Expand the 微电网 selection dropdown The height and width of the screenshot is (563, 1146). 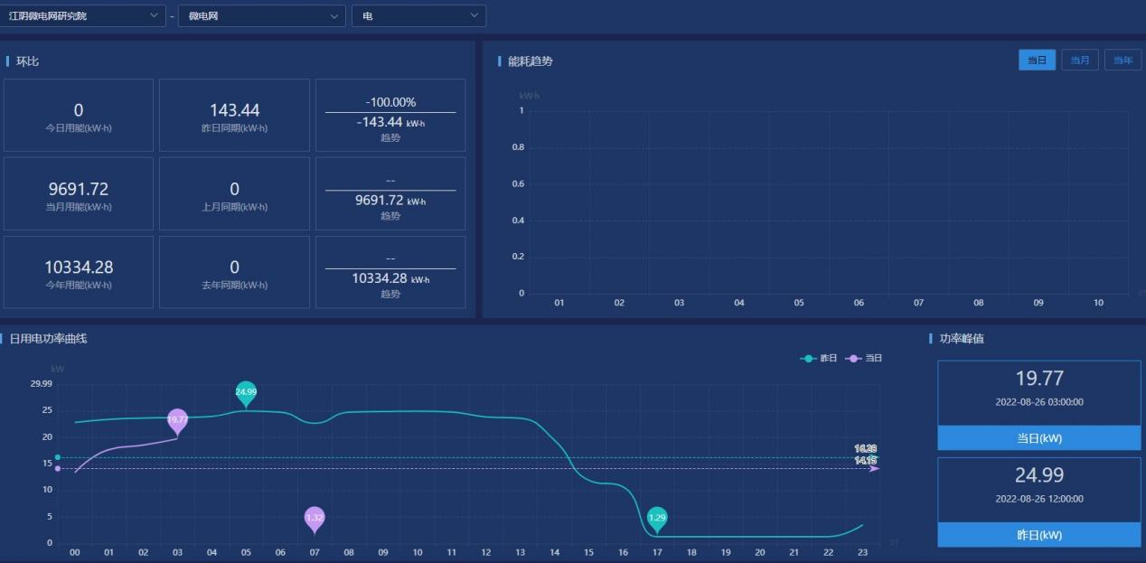[x=261, y=16]
